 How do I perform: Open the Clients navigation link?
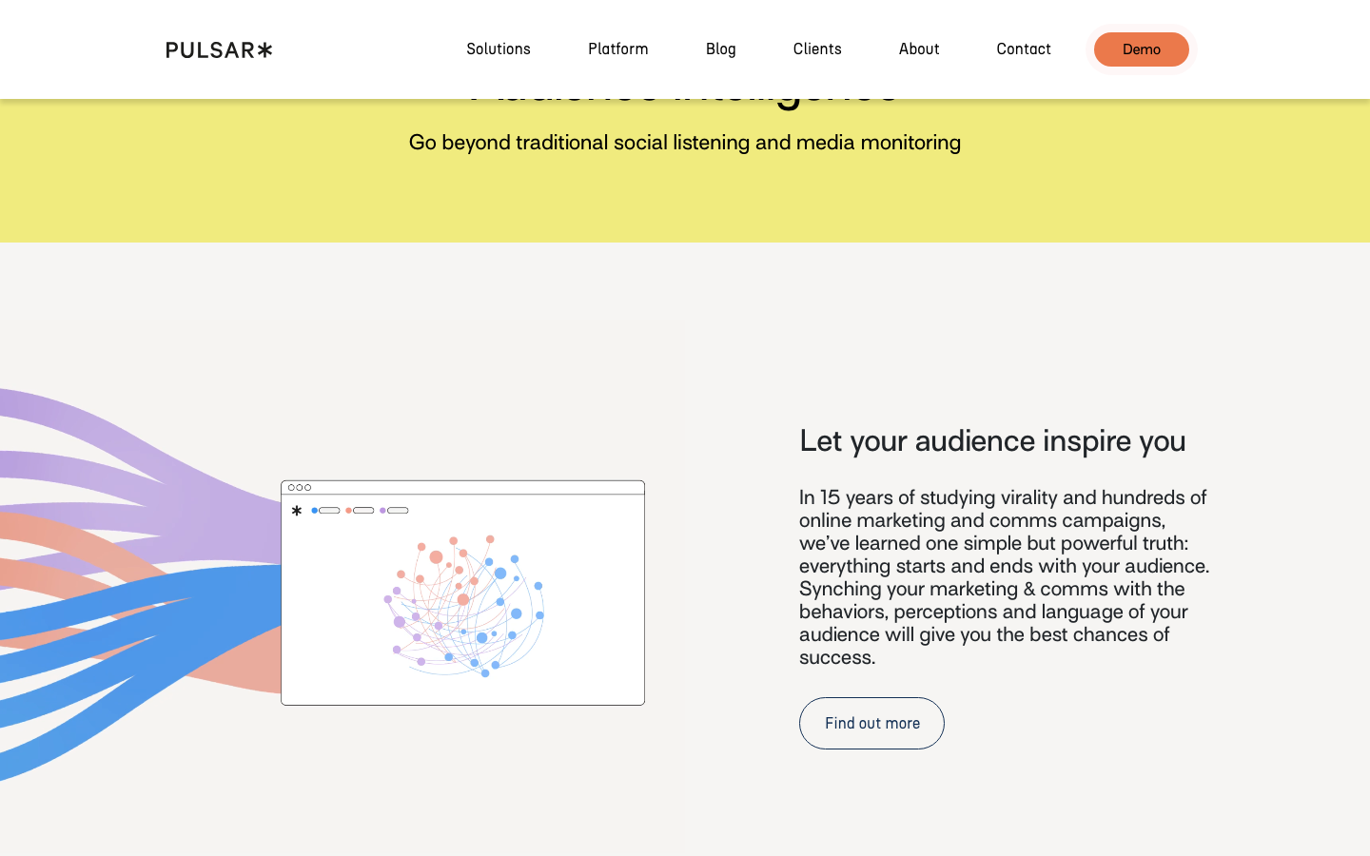click(817, 49)
